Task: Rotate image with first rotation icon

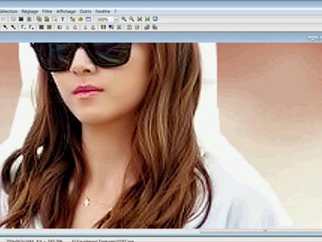Action: click(x=147, y=27)
